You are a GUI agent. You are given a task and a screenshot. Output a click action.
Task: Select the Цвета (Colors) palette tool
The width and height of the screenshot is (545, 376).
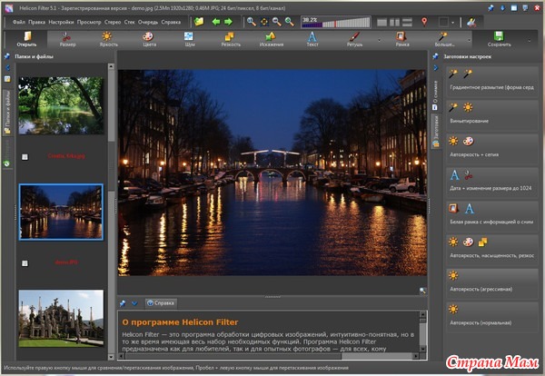(x=149, y=39)
